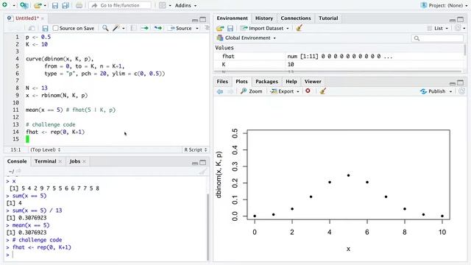Click the K variable row
Image resolution: width=471 pixels, height=265 pixels.
(339, 64)
